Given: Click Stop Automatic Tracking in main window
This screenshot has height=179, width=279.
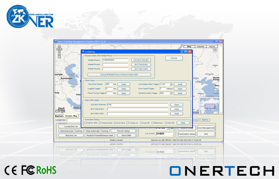Looking at the screenshot, I should 97,131.
